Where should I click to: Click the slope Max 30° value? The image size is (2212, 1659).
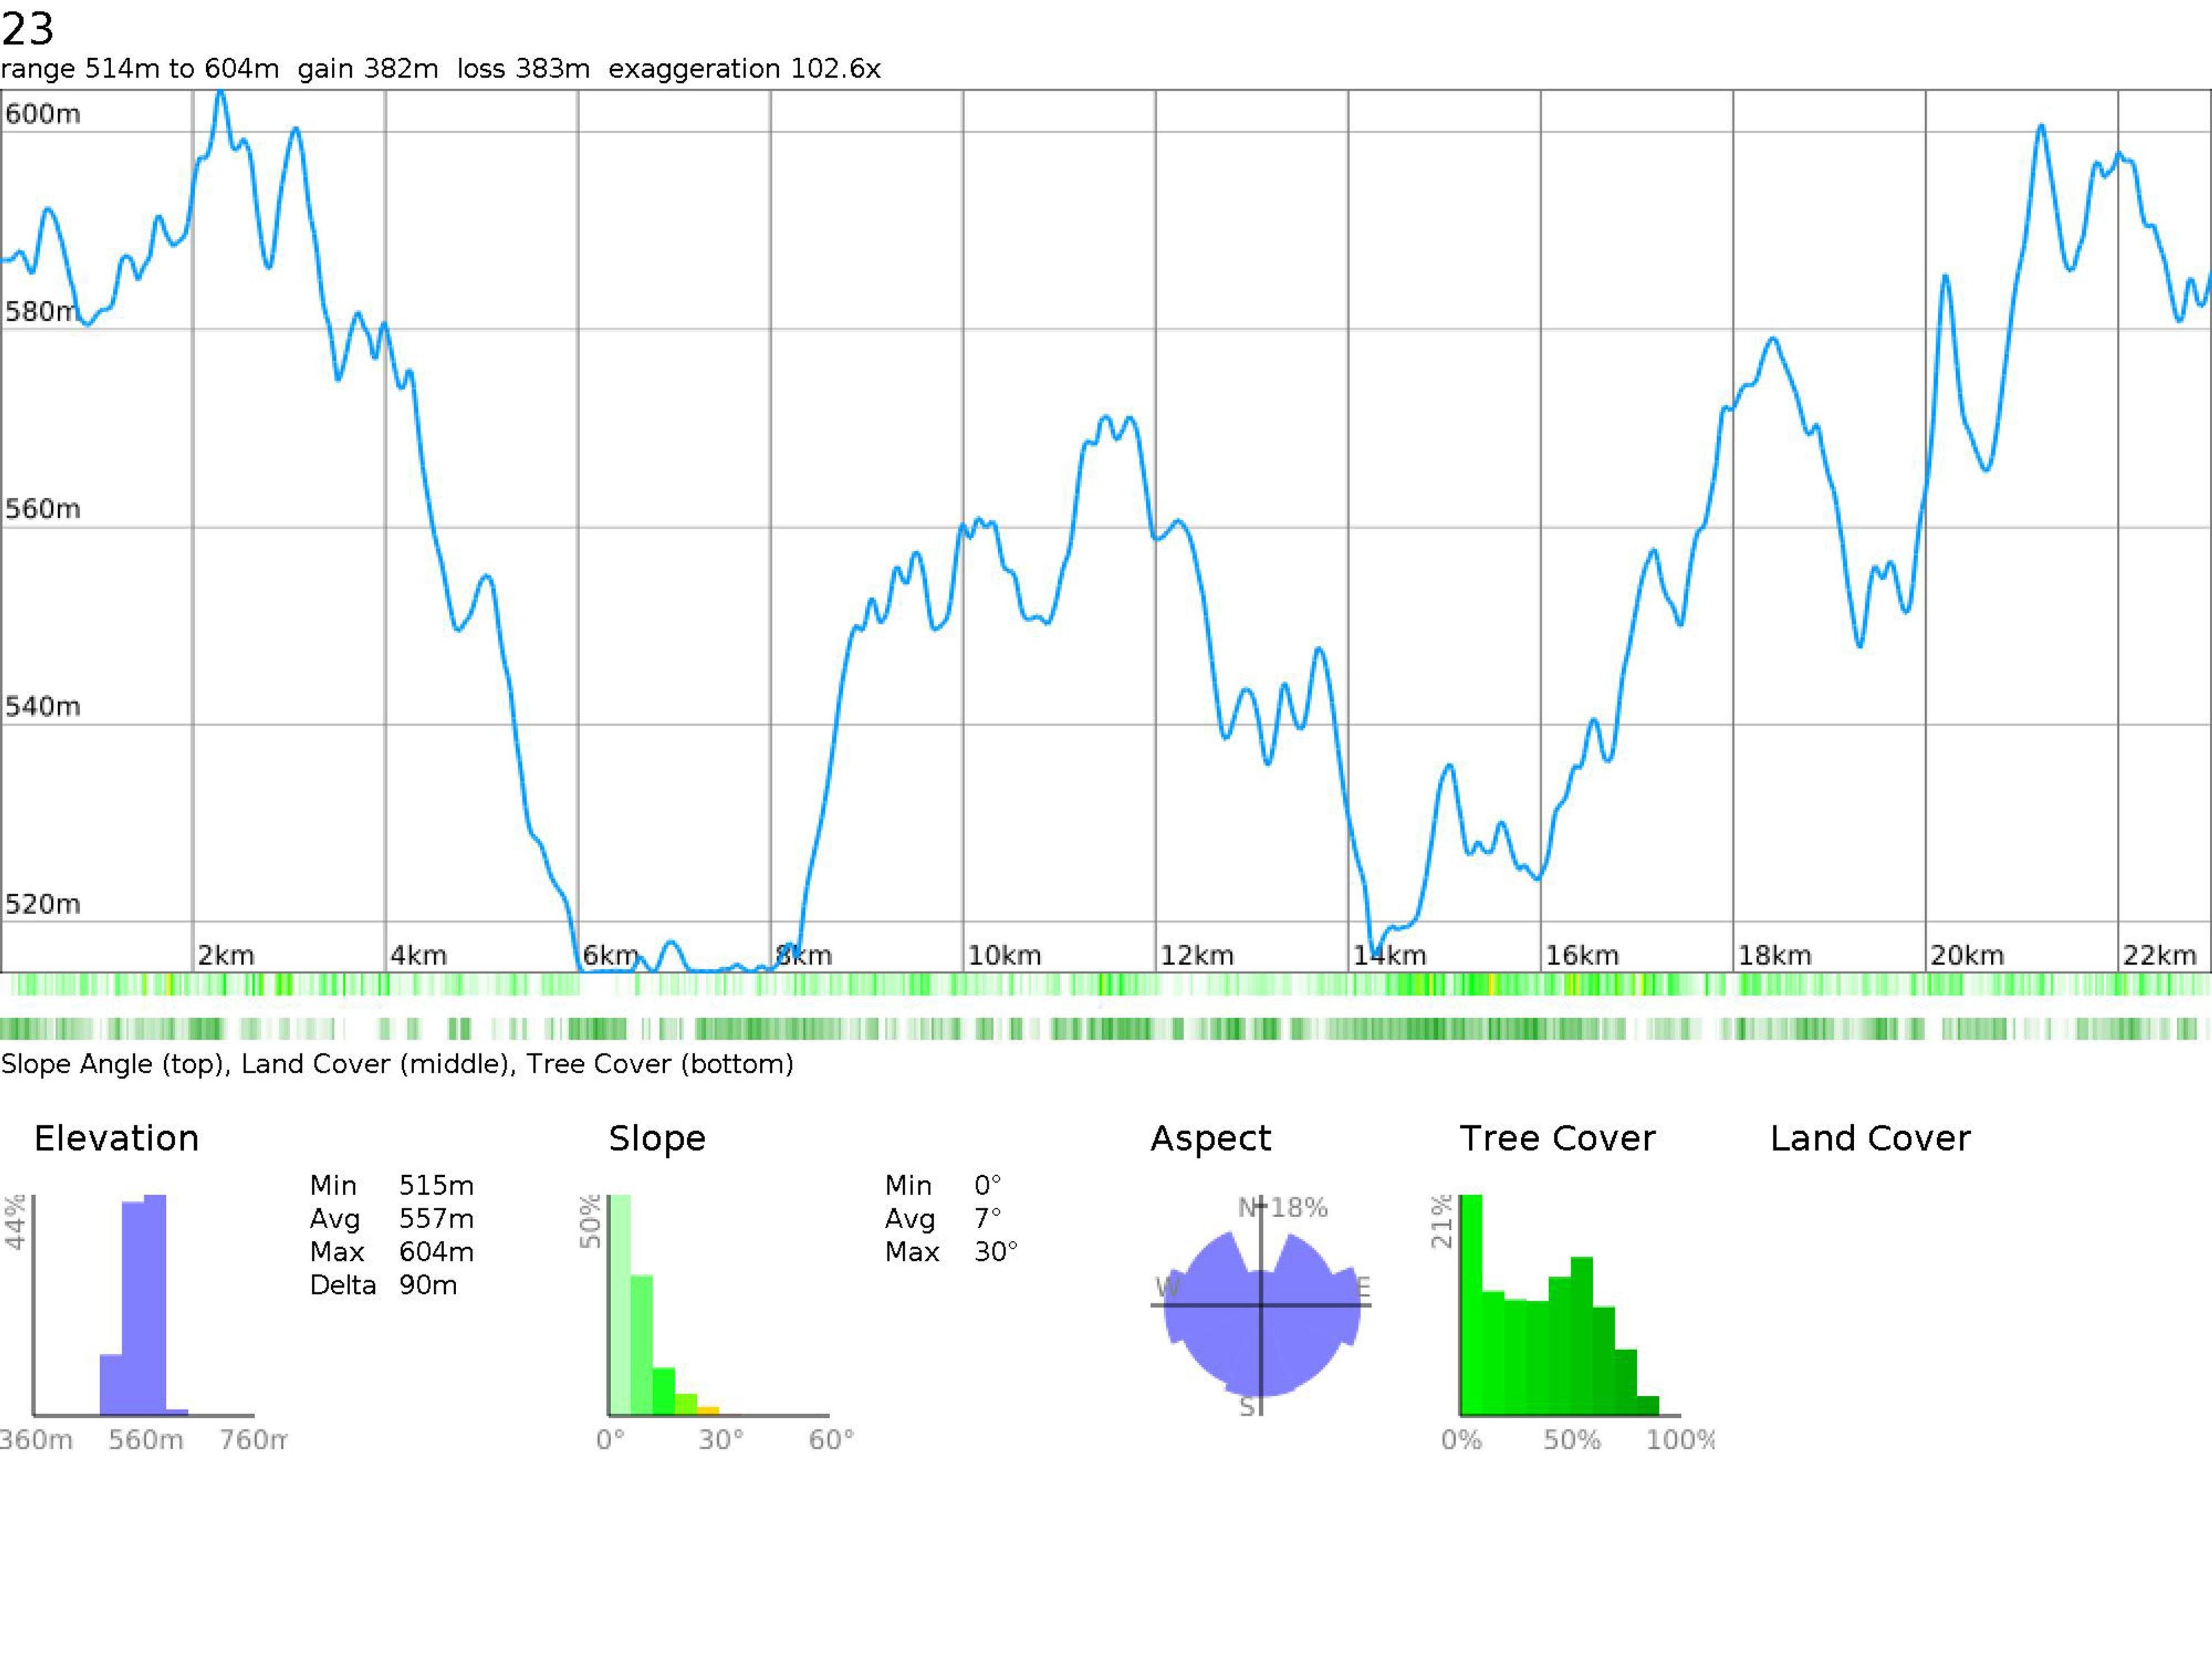click(996, 1252)
